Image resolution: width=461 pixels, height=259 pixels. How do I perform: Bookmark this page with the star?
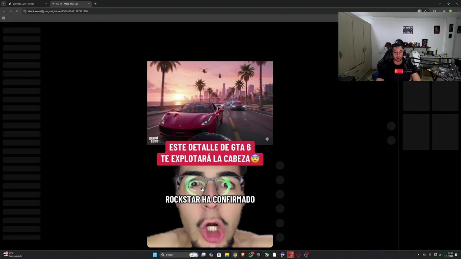pyautogui.click(x=425, y=11)
